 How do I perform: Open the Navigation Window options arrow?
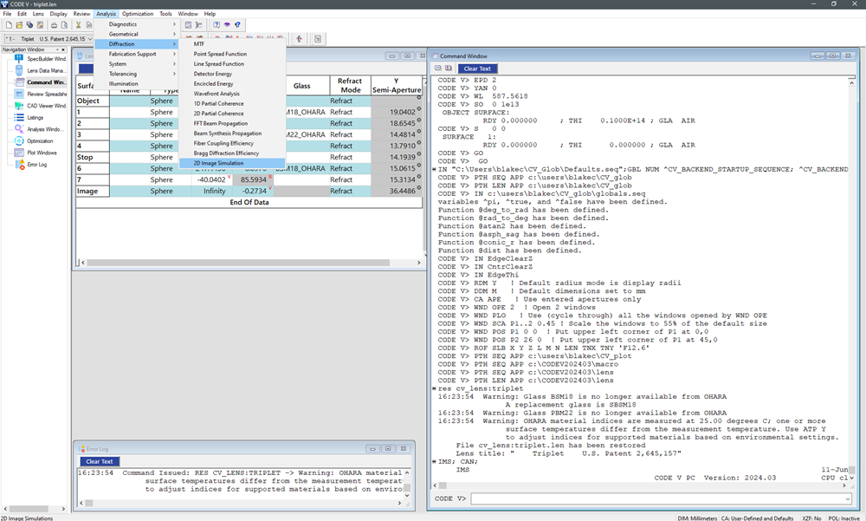tap(57, 49)
